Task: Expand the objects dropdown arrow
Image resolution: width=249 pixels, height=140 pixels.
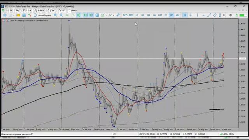Action: point(113,15)
